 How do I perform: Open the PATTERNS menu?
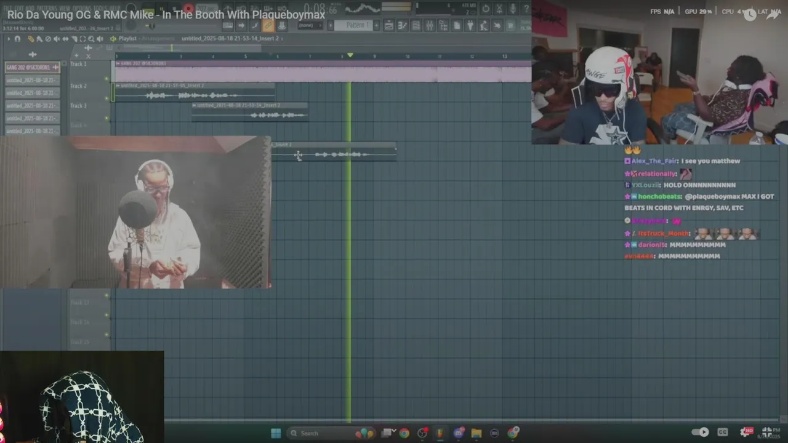[x=47, y=8]
